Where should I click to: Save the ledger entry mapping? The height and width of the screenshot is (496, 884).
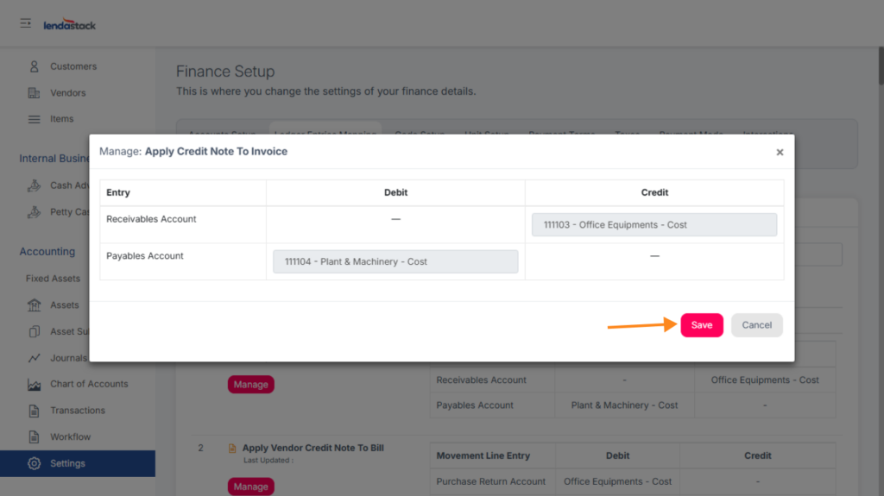(702, 325)
